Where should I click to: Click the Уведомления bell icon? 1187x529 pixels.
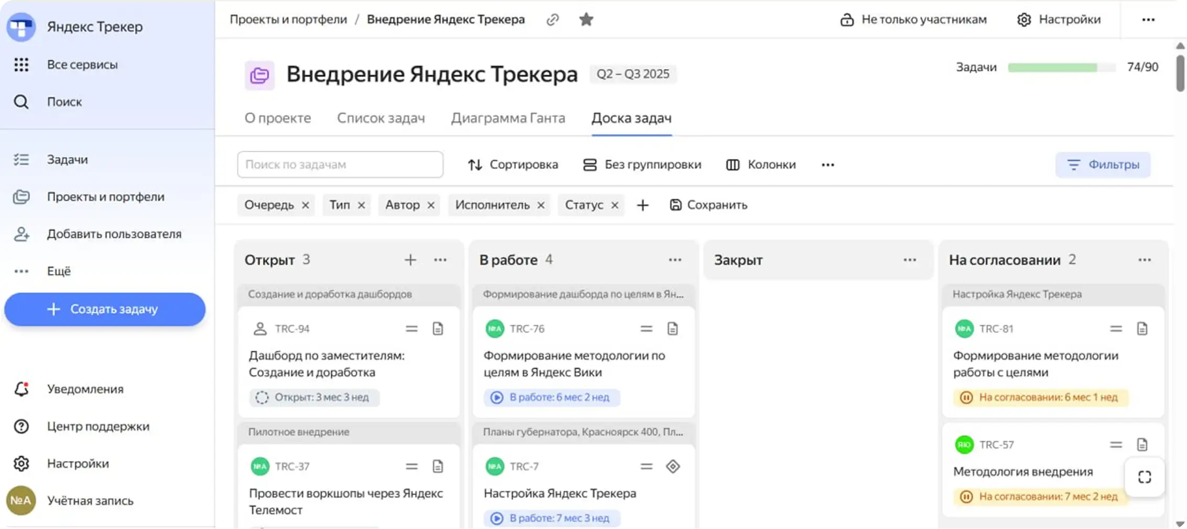click(x=21, y=389)
